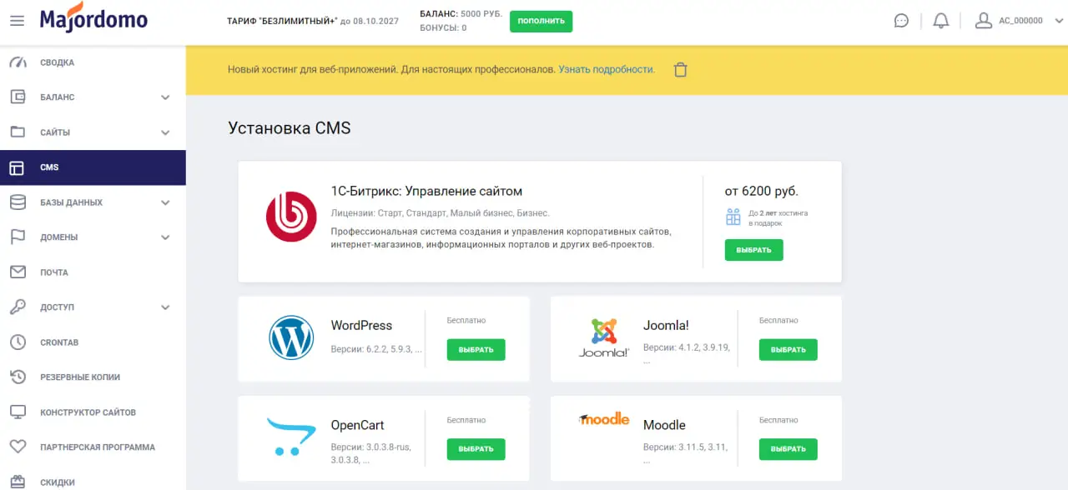Expand the Базы данных submenu chevron
Screen dimensions: 1068x490
point(165,202)
